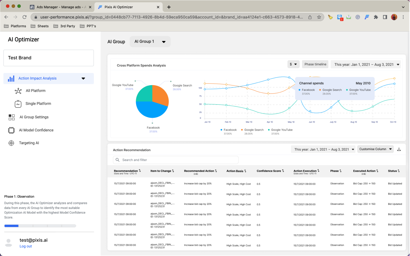Image resolution: width=410 pixels, height=256 pixels.
Task: Click the Search and filter field
Action: (176, 160)
